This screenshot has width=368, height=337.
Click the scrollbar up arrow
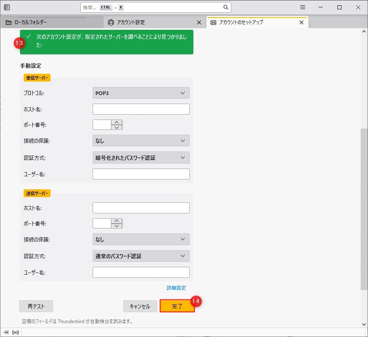point(364,31)
